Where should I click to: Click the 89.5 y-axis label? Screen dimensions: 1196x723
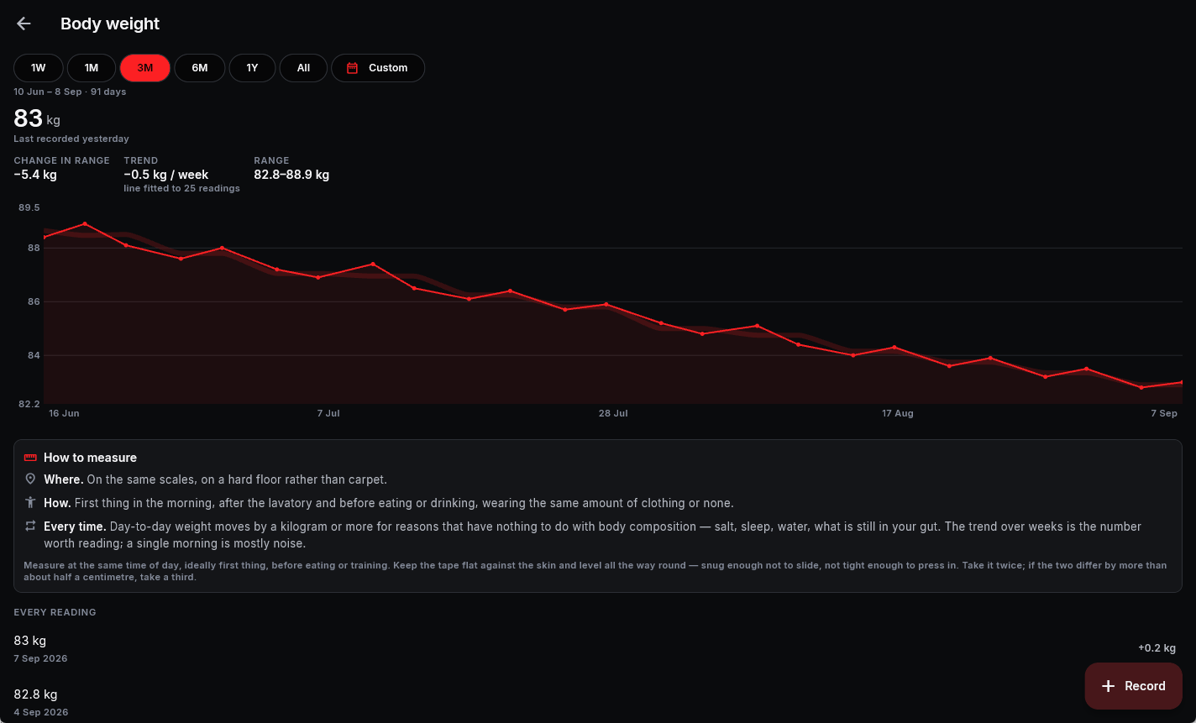point(29,207)
